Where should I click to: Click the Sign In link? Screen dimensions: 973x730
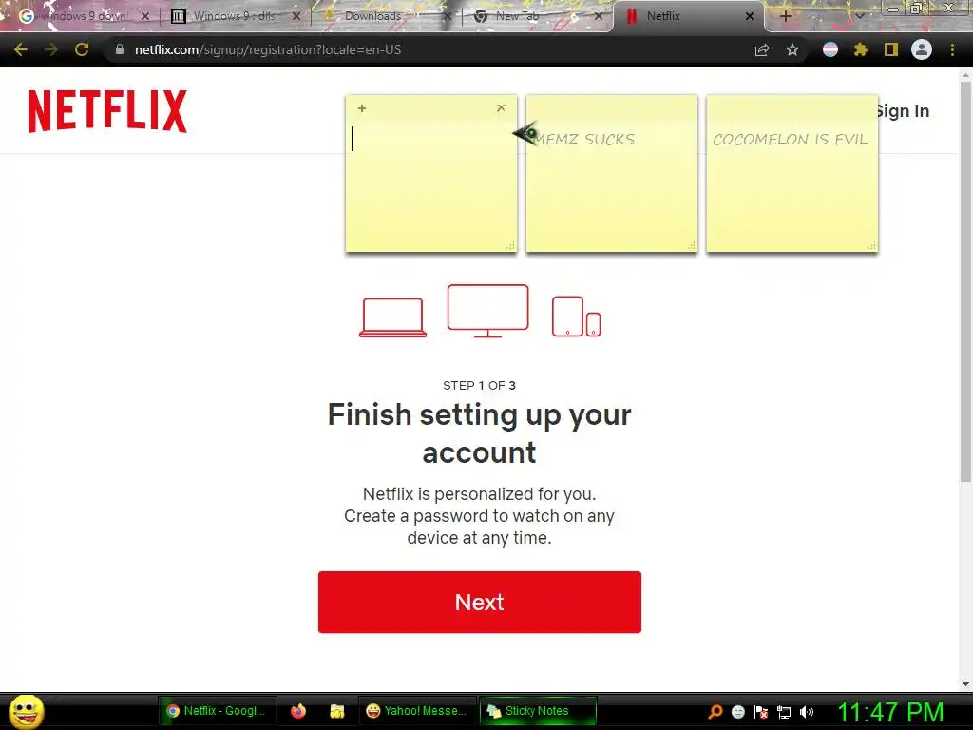coord(903,111)
